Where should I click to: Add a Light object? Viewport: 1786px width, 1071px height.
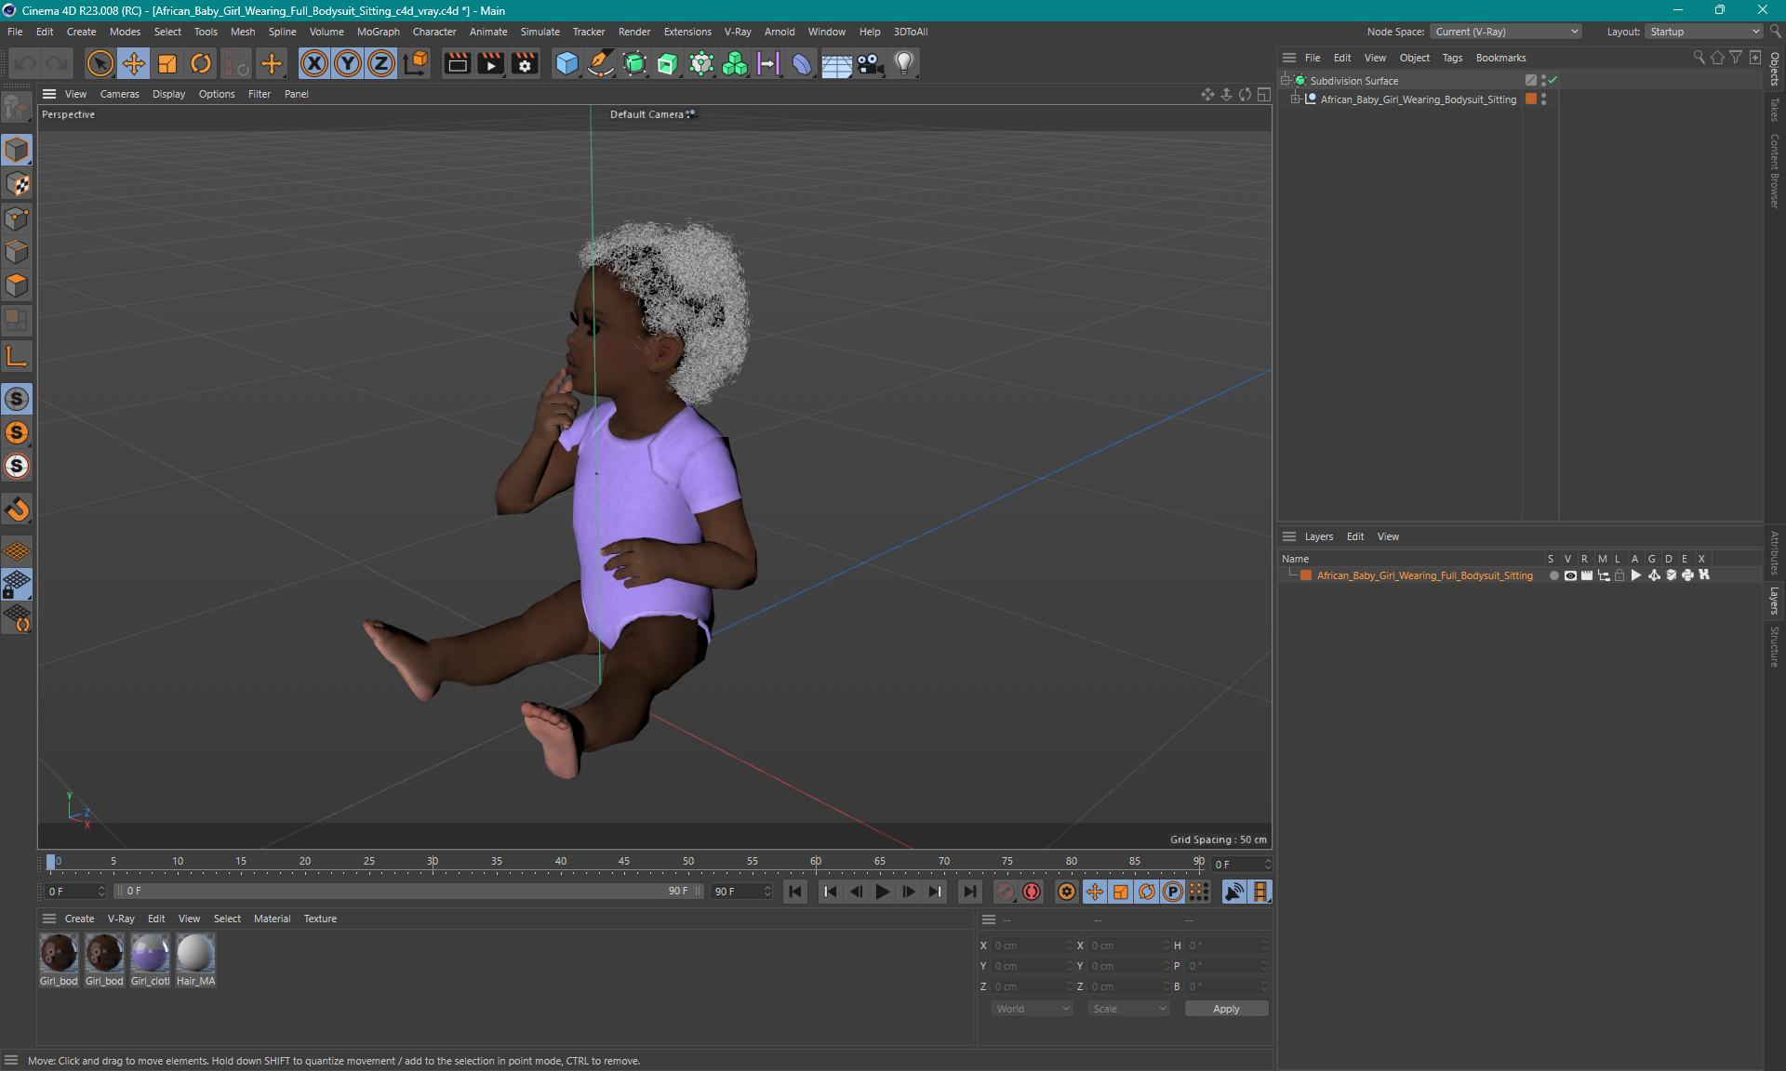point(904,63)
